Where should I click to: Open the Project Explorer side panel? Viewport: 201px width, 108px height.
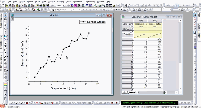pos(1,22)
